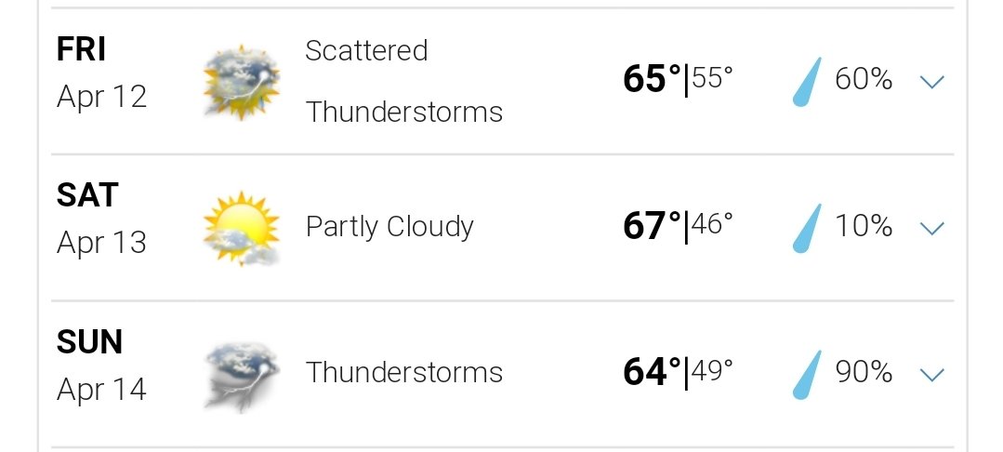Screen dimensions: 1003x452
Task: Click the raindrop icon beside 90%
Action: (807, 375)
